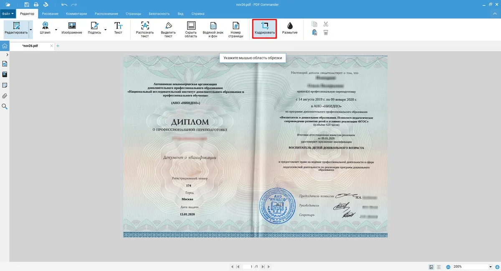This screenshot has width=501, height=271.
Task: Add page numbers with Номер страницы
Action: 235,29
